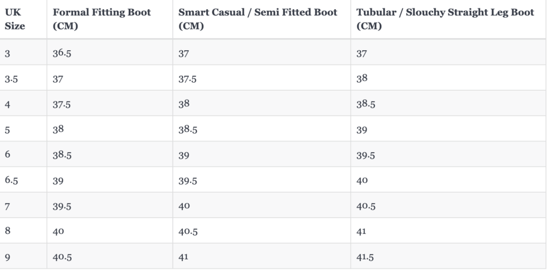The height and width of the screenshot is (270, 547).
Task: Click formal fitting value for size 6
Action: point(62,155)
